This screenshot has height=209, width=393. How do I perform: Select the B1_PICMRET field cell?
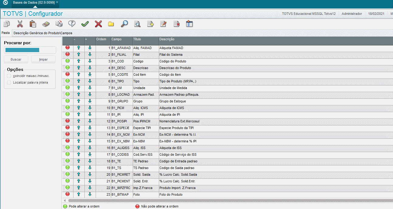click(121, 174)
